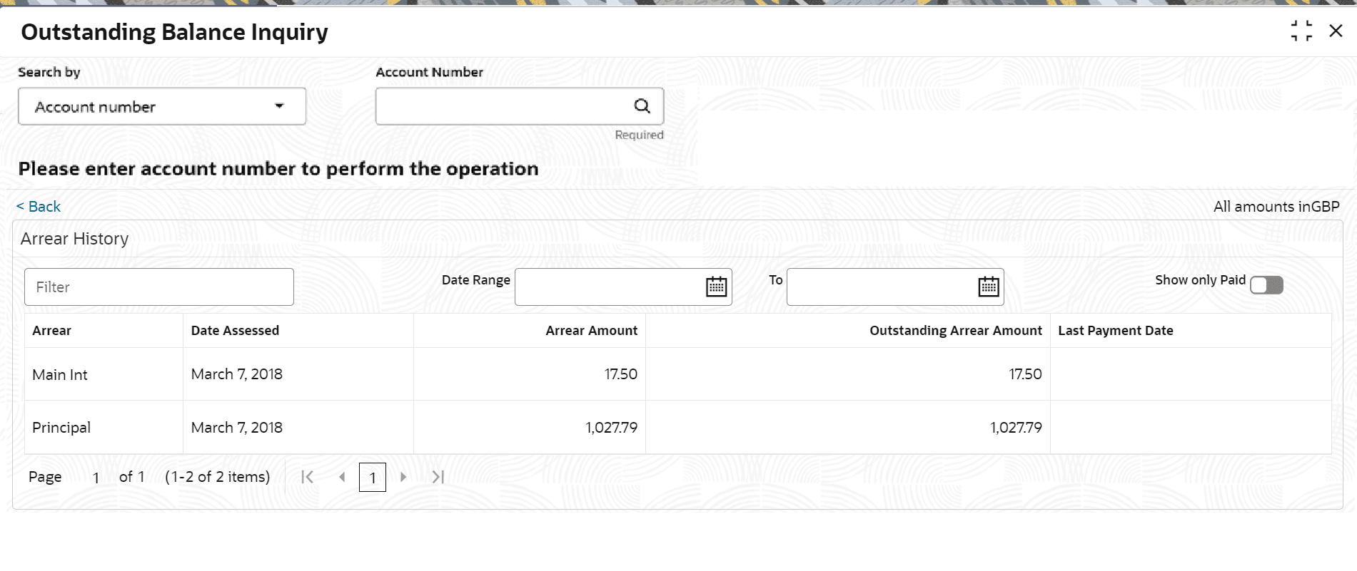Focus the arrear history Filter box

158,287
